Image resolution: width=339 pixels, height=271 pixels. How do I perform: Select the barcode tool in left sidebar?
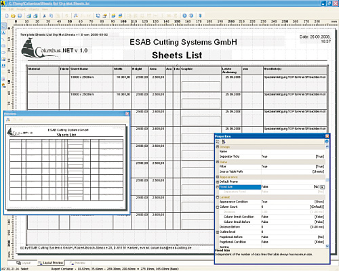click(x=3, y=66)
